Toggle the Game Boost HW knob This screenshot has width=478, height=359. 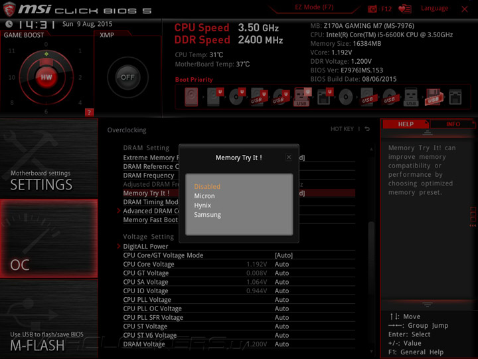46,77
